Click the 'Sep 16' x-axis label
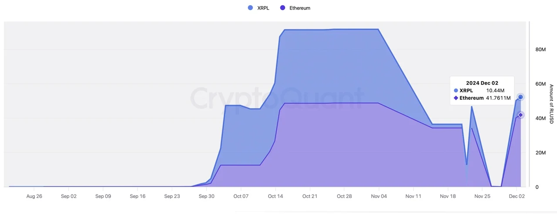The width and height of the screenshot is (557, 217). [138, 196]
